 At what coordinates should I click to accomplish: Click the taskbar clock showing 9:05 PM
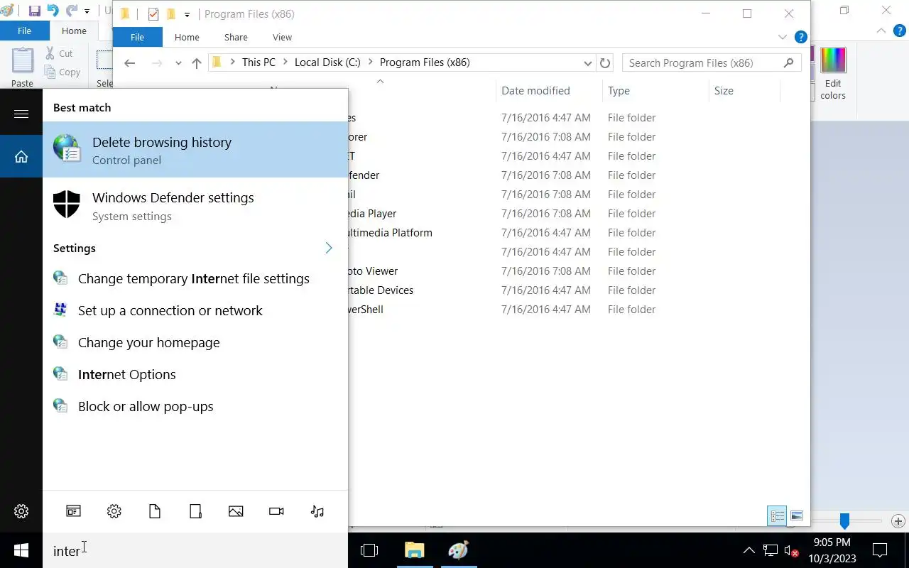click(x=832, y=550)
